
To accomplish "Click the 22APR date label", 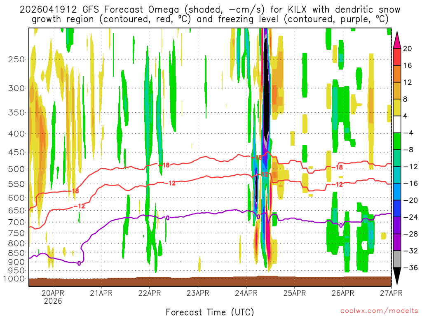I will pos(150,293).
